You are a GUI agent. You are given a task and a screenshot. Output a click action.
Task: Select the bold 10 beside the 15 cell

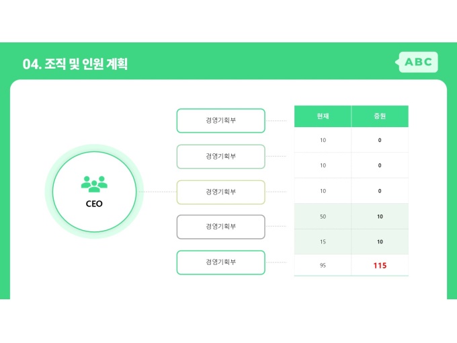coord(380,241)
